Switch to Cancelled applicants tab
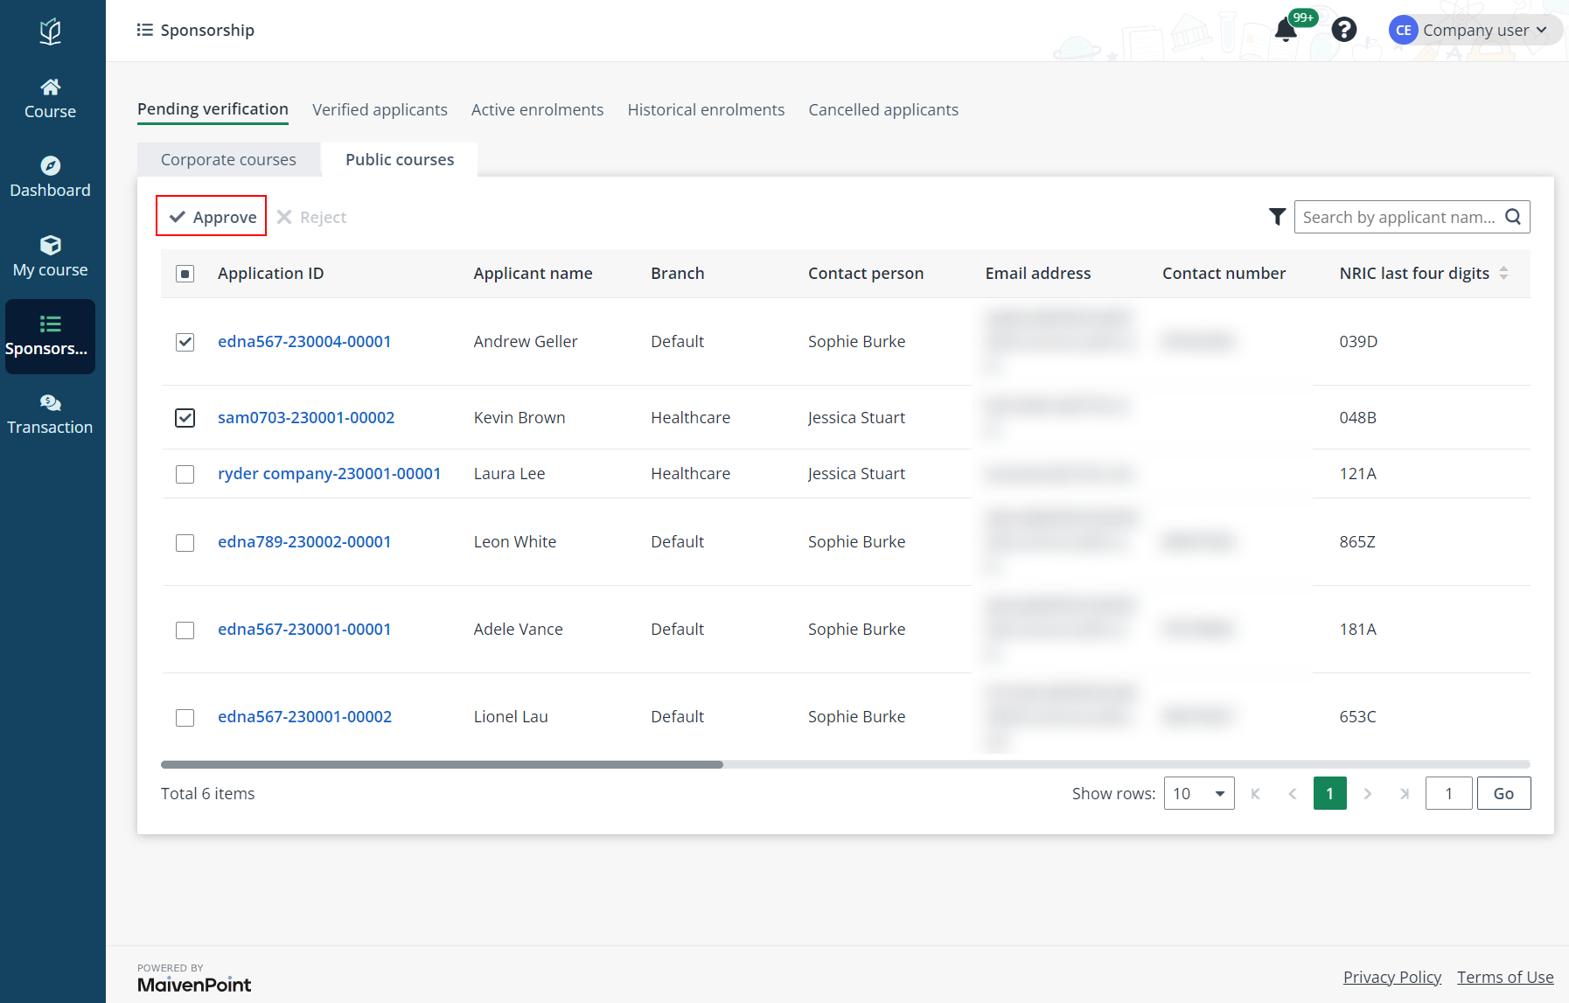The height and width of the screenshot is (1003, 1569). [883, 109]
